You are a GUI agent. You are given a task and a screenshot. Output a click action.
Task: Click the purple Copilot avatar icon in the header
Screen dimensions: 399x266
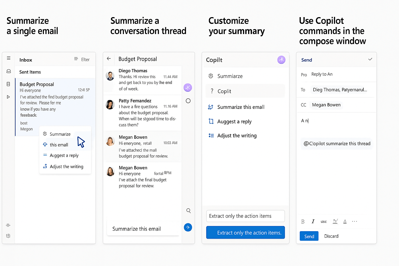(281, 60)
